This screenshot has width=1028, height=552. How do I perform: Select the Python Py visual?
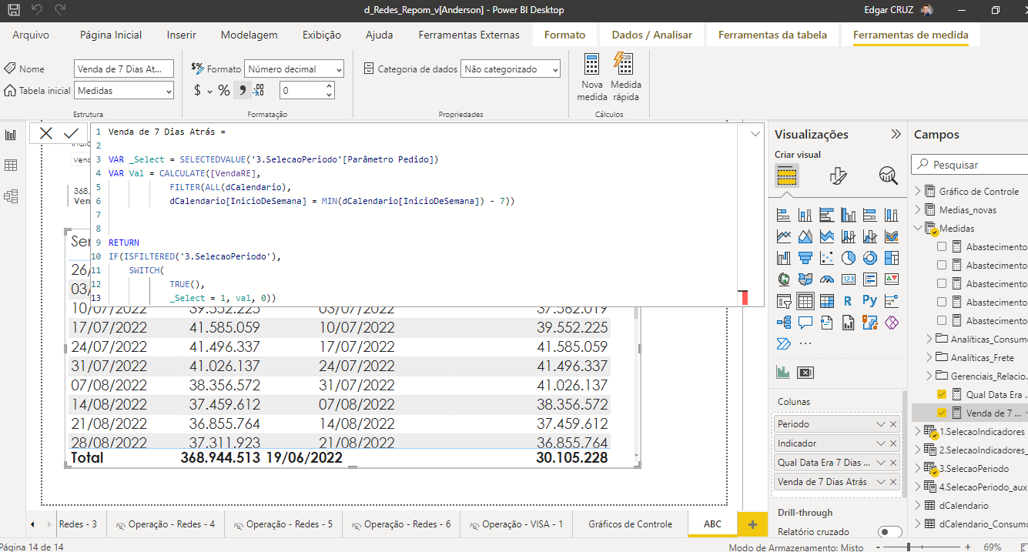tap(870, 301)
